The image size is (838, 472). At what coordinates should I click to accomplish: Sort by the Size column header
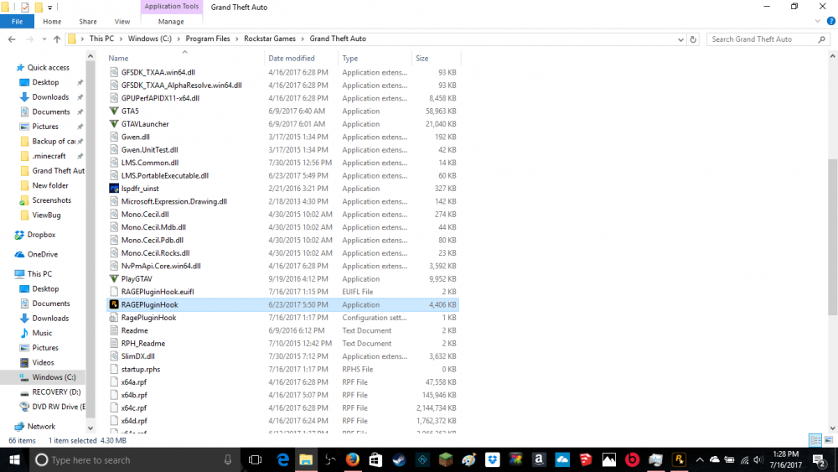436,58
